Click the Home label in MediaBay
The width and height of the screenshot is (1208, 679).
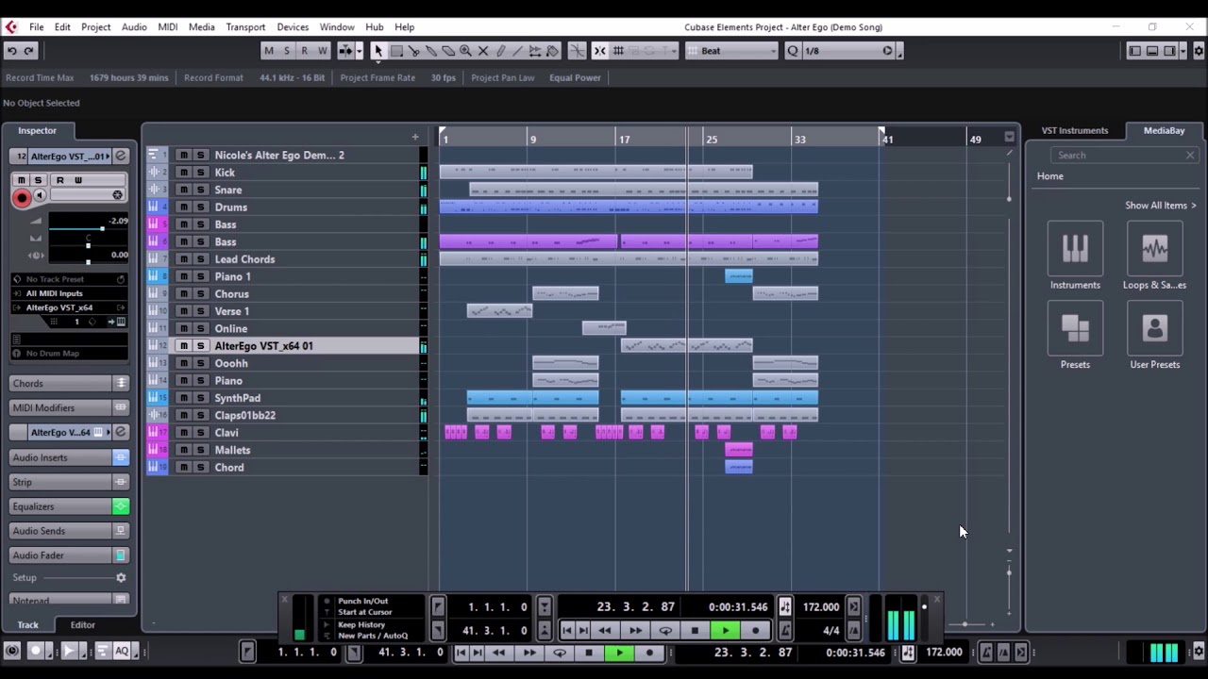point(1049,176)
